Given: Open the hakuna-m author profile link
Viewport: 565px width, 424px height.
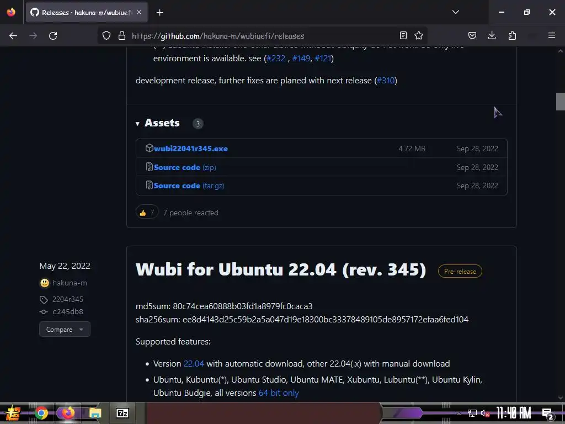Looking at the screenshot, I should tap(70, 283).
